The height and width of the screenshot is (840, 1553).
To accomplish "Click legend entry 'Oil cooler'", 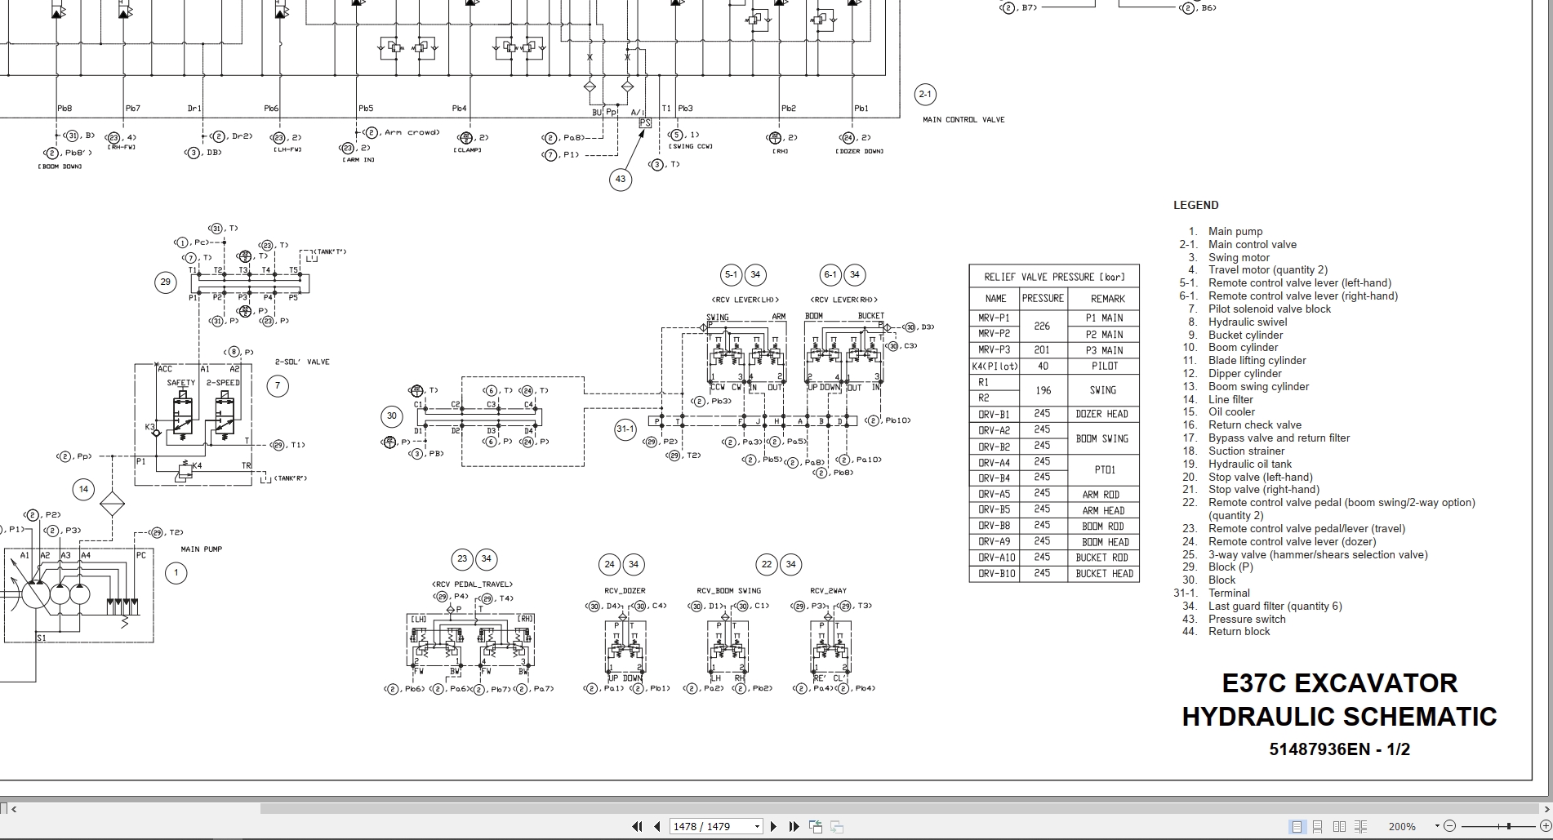I will pos(1231,412).
